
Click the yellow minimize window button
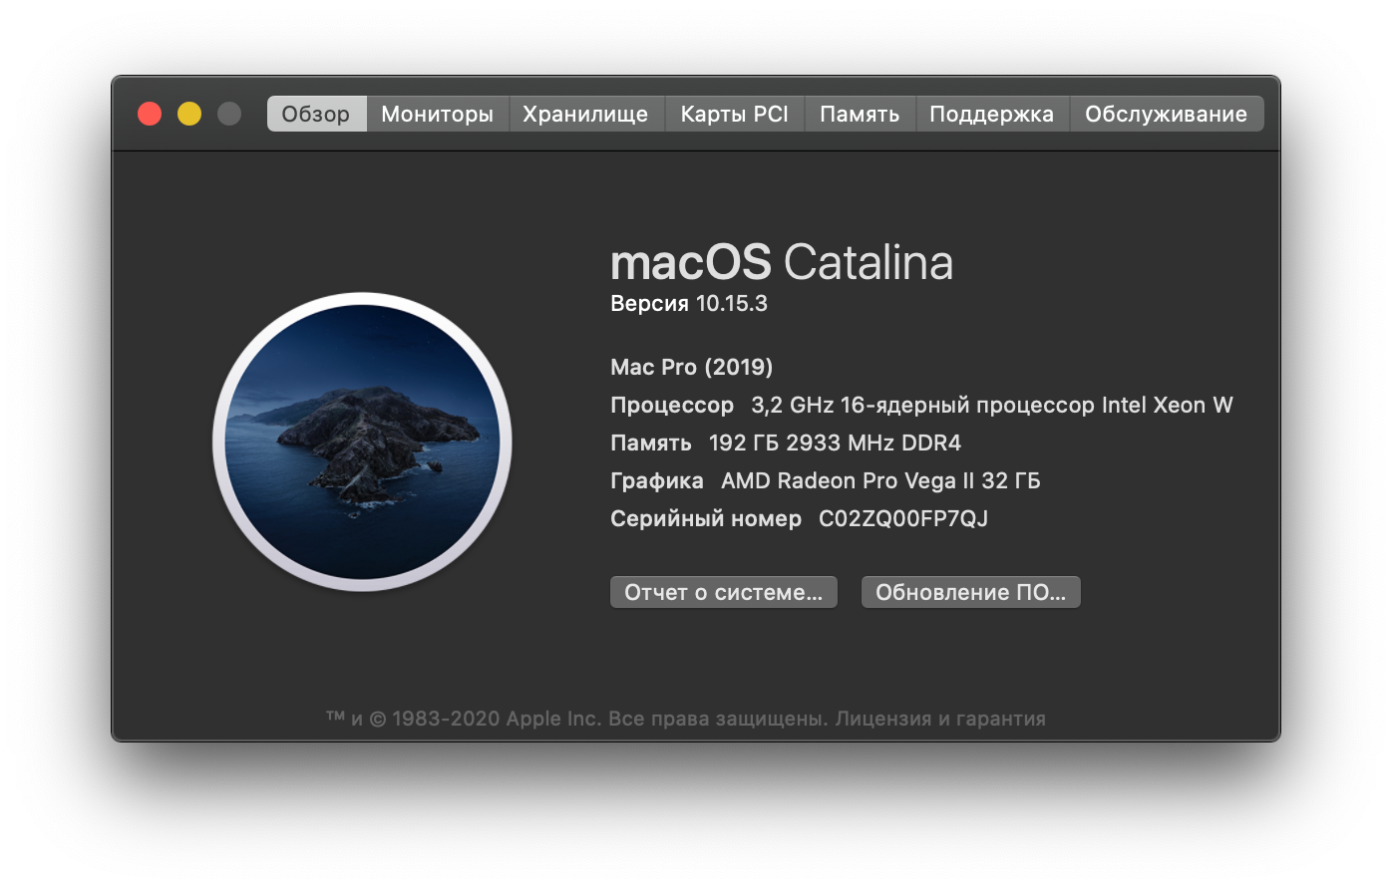point(189,114)
